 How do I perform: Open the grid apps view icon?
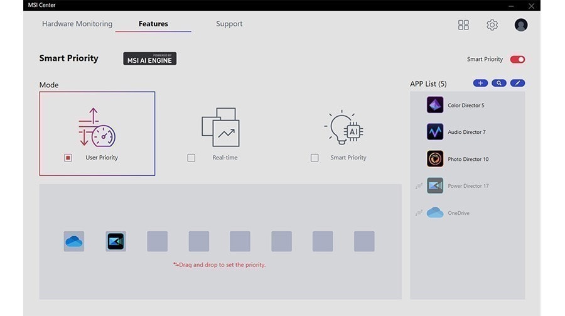(463, 25)
